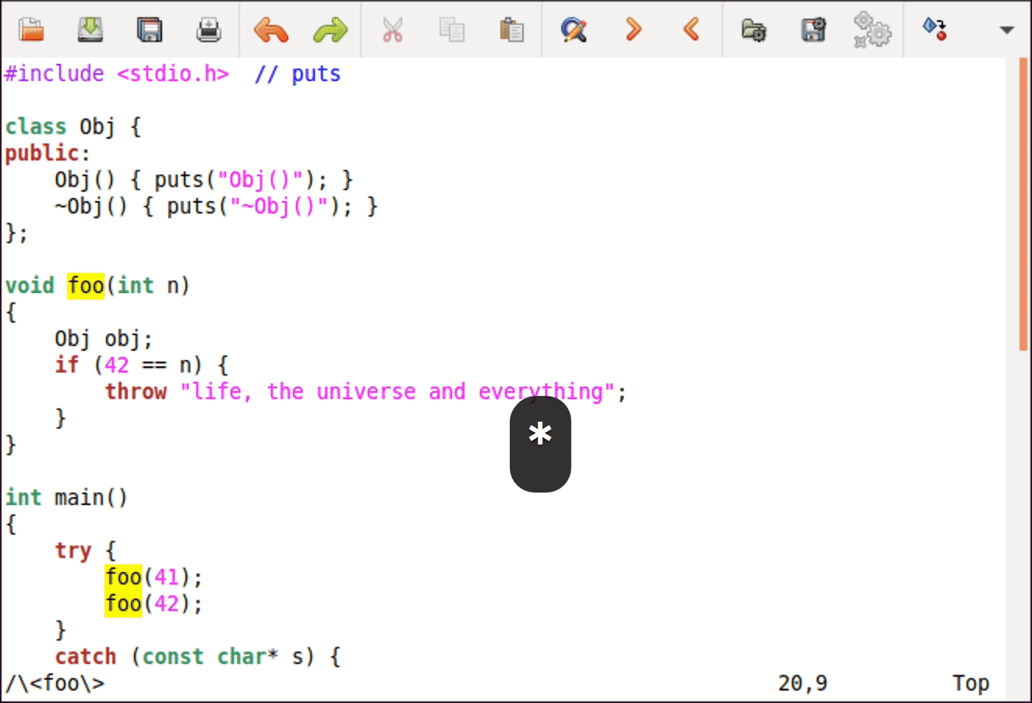Viewport: 1032px width, 703px height.
Task: Save the current session icon
Action: click(813, 30)
